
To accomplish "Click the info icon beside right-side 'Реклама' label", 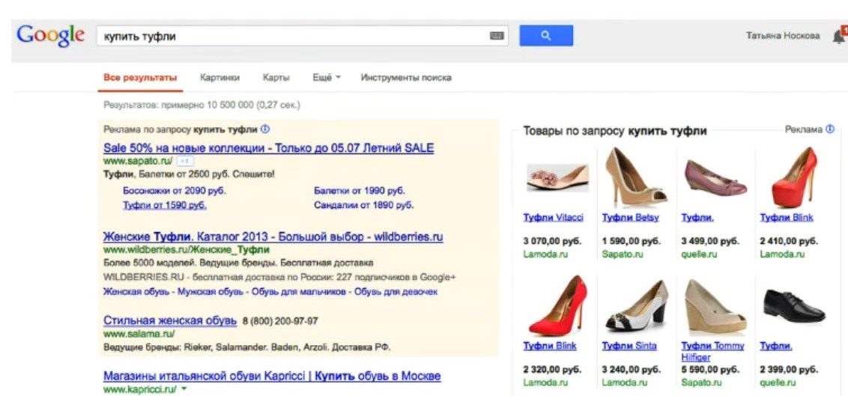I will 830,129.
